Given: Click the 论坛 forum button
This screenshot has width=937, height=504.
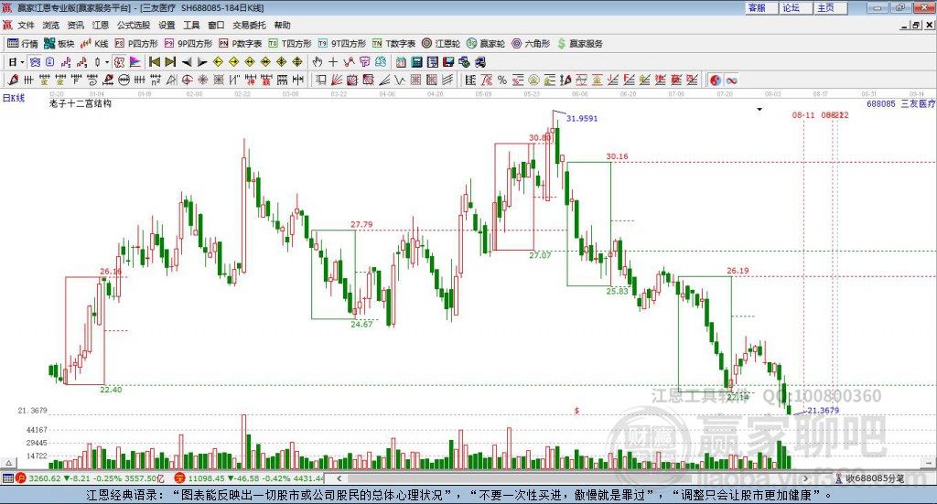Looking at the screenshot, I should point(797,7).
